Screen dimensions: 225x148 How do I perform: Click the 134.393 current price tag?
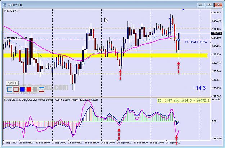[216, 33]
